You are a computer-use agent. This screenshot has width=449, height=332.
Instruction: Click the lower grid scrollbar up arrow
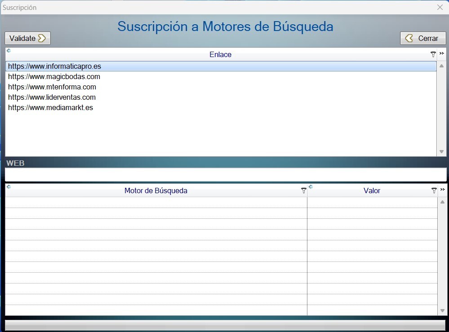click(x=441, y=201)
